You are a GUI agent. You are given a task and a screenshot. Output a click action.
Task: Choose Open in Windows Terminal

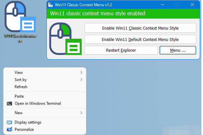[x=45, y=103]
